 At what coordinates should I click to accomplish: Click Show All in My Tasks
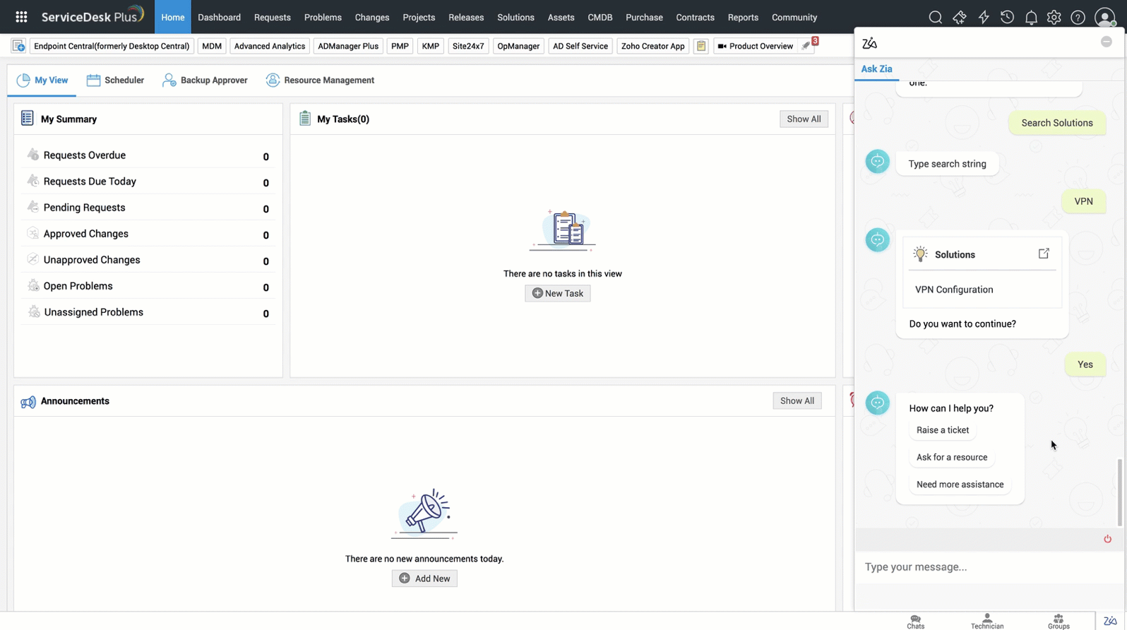point(804,119)
